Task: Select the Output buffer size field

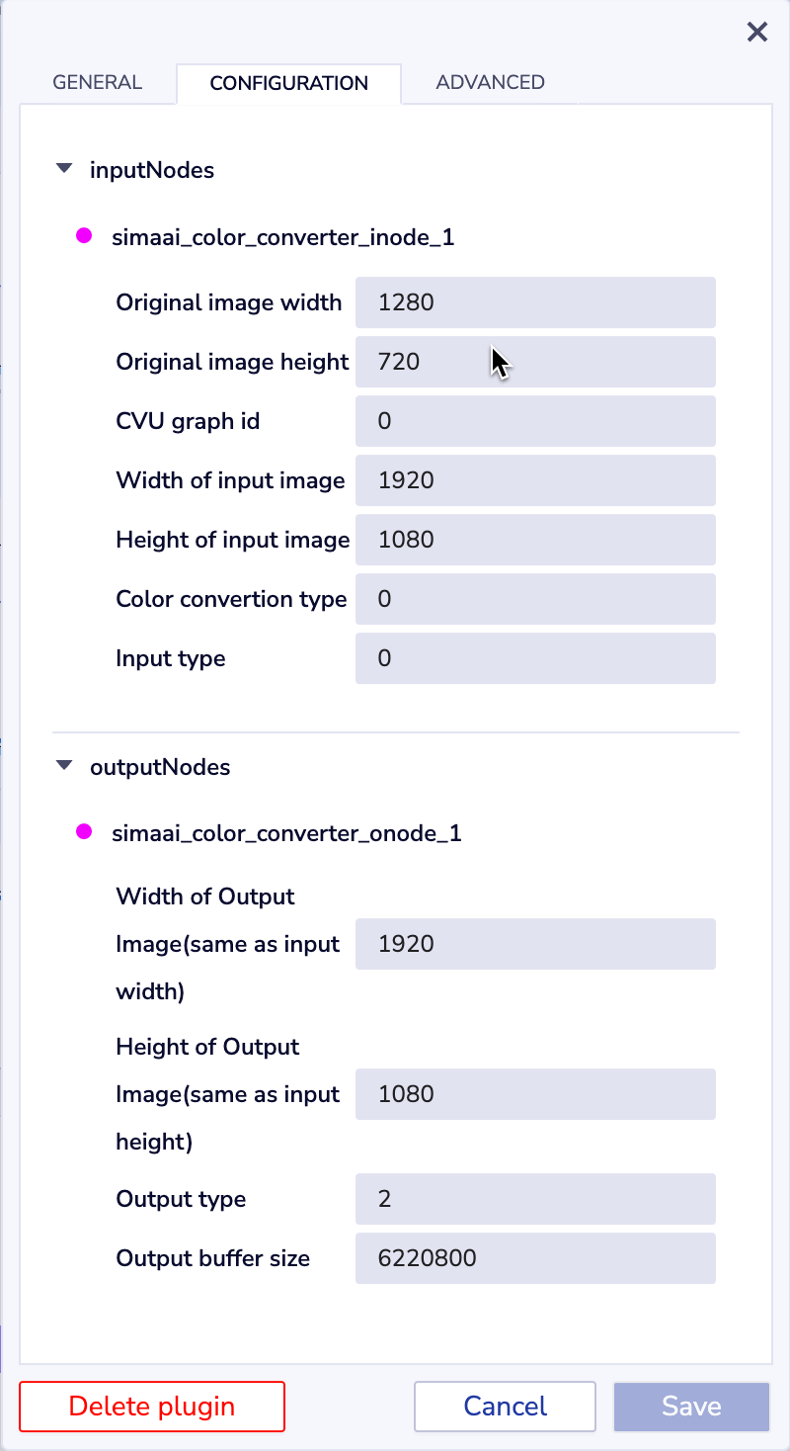Action: tap(535, 1258)
